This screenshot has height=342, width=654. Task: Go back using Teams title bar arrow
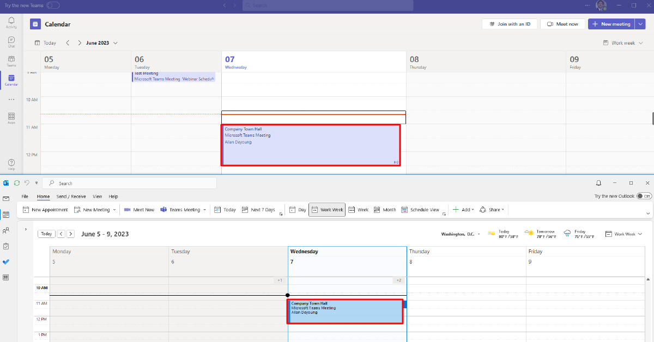pyautogui.click(x=225, y=5)
